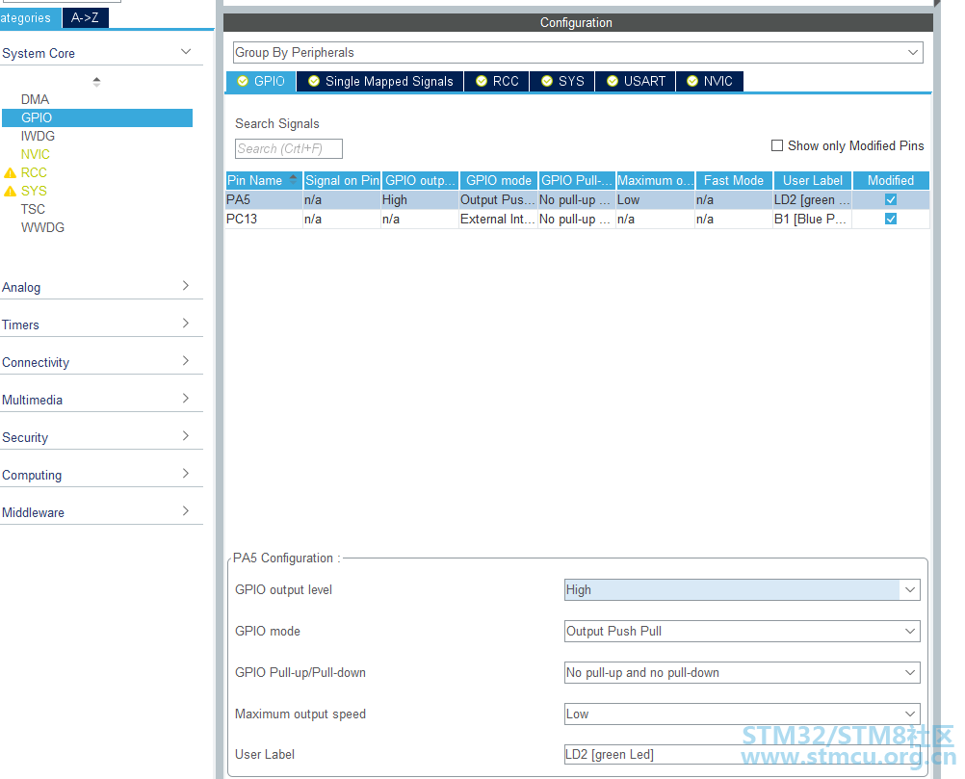This screenshot has height=779, width=965.
Task: Select SYS in System Core list
Action: point(34,192)
